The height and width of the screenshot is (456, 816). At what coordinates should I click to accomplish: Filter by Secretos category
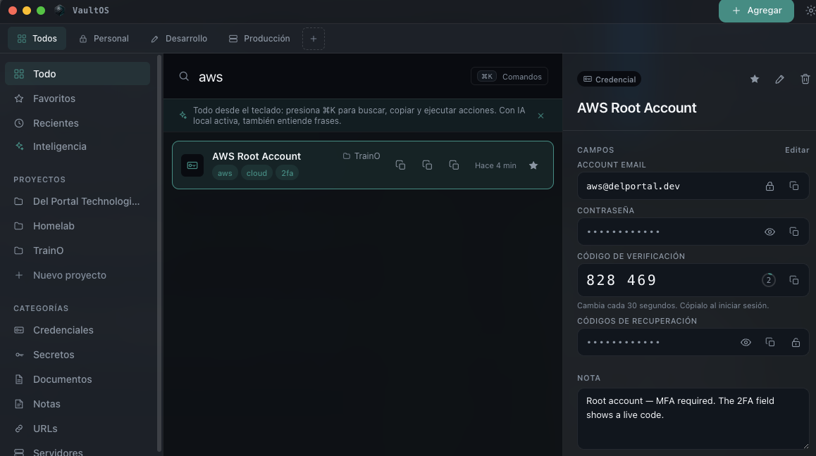tap(78, 355)
